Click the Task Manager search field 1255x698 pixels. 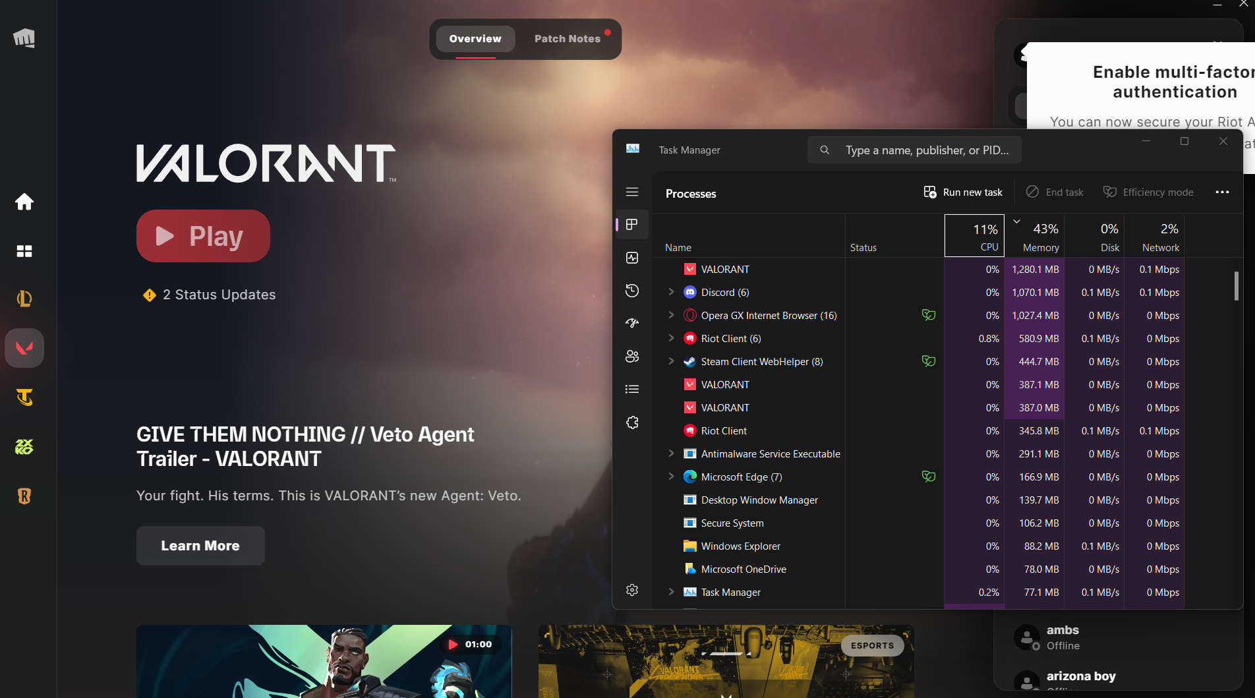pos(914,150)
